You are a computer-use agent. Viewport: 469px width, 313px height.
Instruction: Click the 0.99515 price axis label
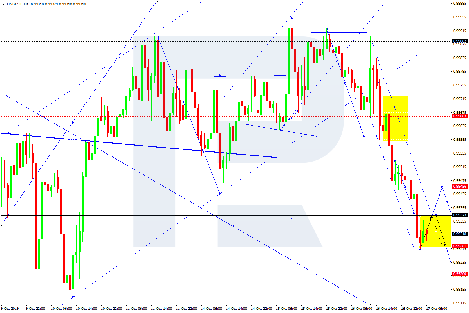coord(460,167)
